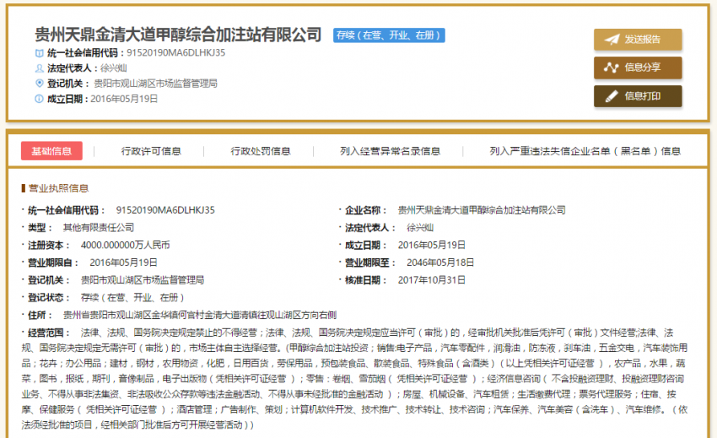717x438 pixels.
Task: Click the credit code value in license info
Action: tap(165, 210)
